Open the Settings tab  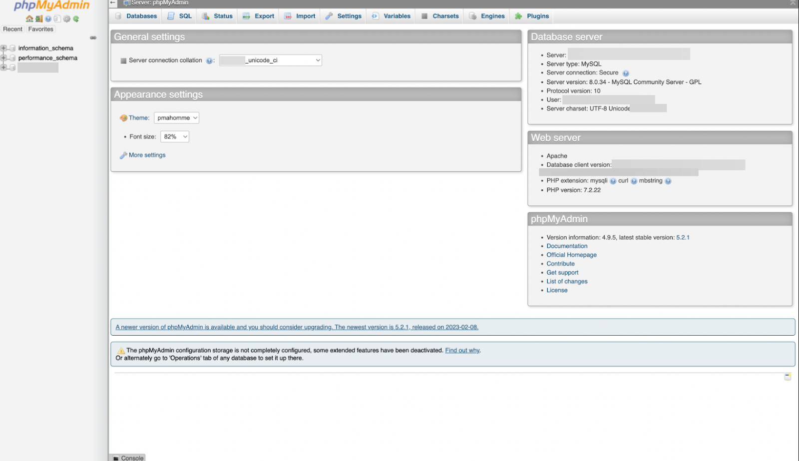tap(343, 16)
